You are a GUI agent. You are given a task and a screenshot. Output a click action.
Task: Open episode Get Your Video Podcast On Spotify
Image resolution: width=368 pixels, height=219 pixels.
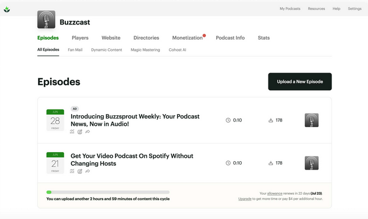(132, 160)
